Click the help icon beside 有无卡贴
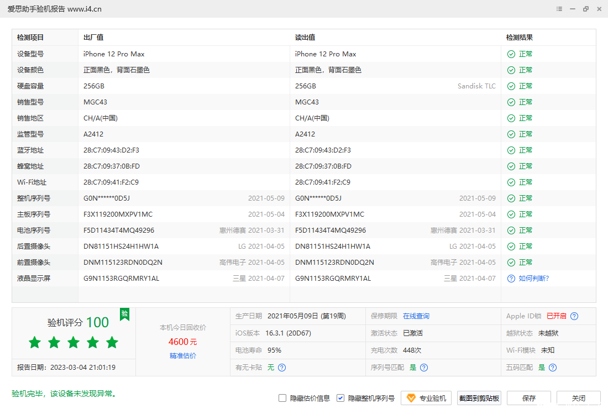Viewport: 608px width, 414px height. tap(282, 368)
